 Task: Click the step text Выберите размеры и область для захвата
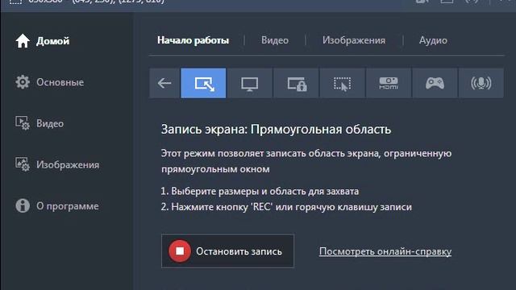(x=265, y=192)
